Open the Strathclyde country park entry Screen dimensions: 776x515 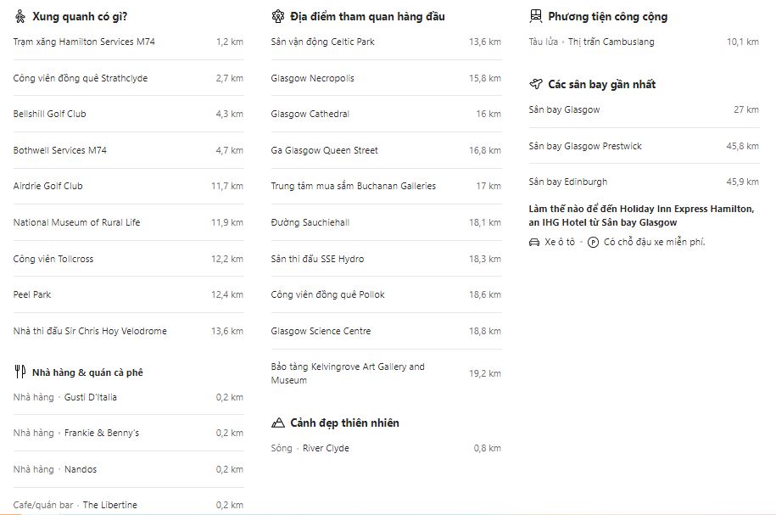pyautogui.click(x=80, y=78)
